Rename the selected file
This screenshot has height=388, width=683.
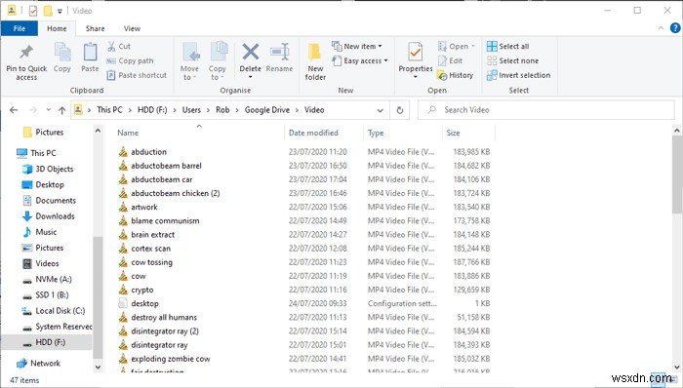pos(279,58)
